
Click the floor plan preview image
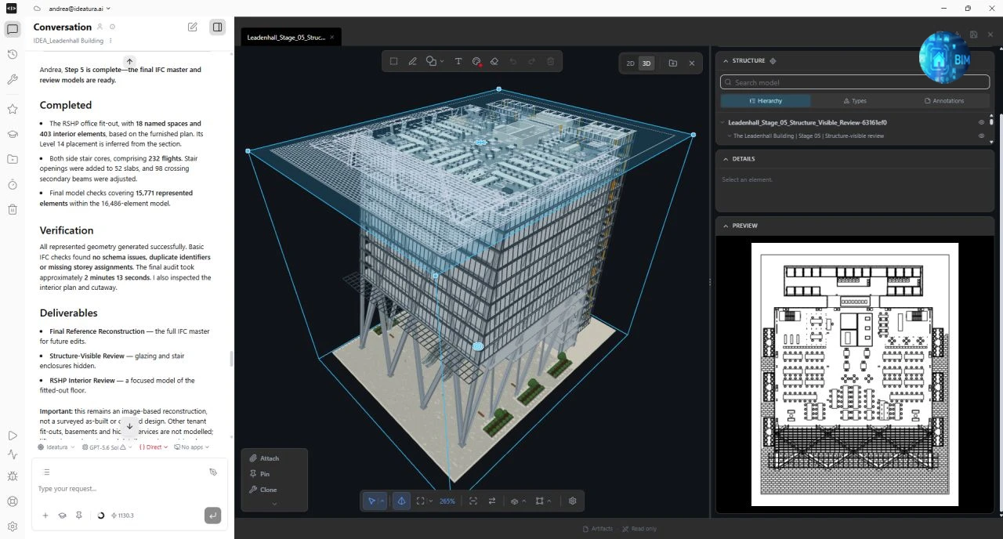tap(855, 374)
